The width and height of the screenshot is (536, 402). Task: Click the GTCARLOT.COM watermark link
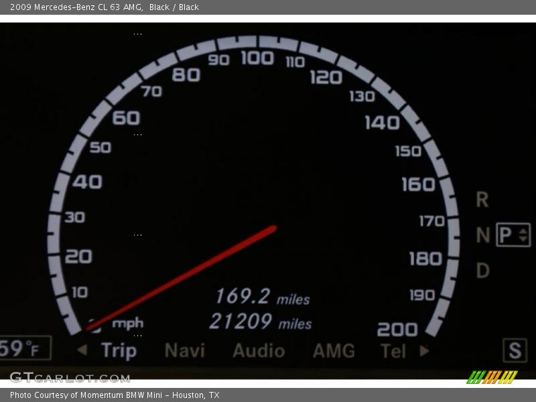[x=70, y=377]
